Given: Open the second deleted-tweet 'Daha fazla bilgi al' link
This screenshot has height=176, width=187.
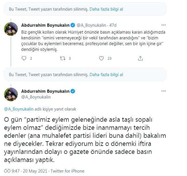Looking at the screenshot, I should tap(106, 75).
